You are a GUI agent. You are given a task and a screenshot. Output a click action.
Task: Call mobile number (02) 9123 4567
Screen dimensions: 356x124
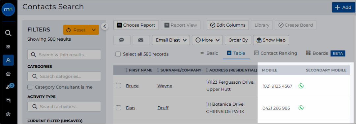277,86
